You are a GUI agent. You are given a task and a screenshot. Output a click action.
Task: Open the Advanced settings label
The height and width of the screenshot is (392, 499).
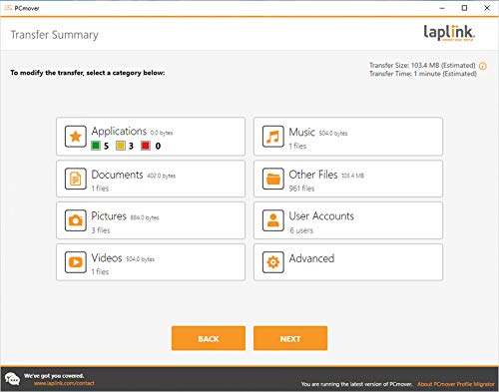[x=311, y=258]
